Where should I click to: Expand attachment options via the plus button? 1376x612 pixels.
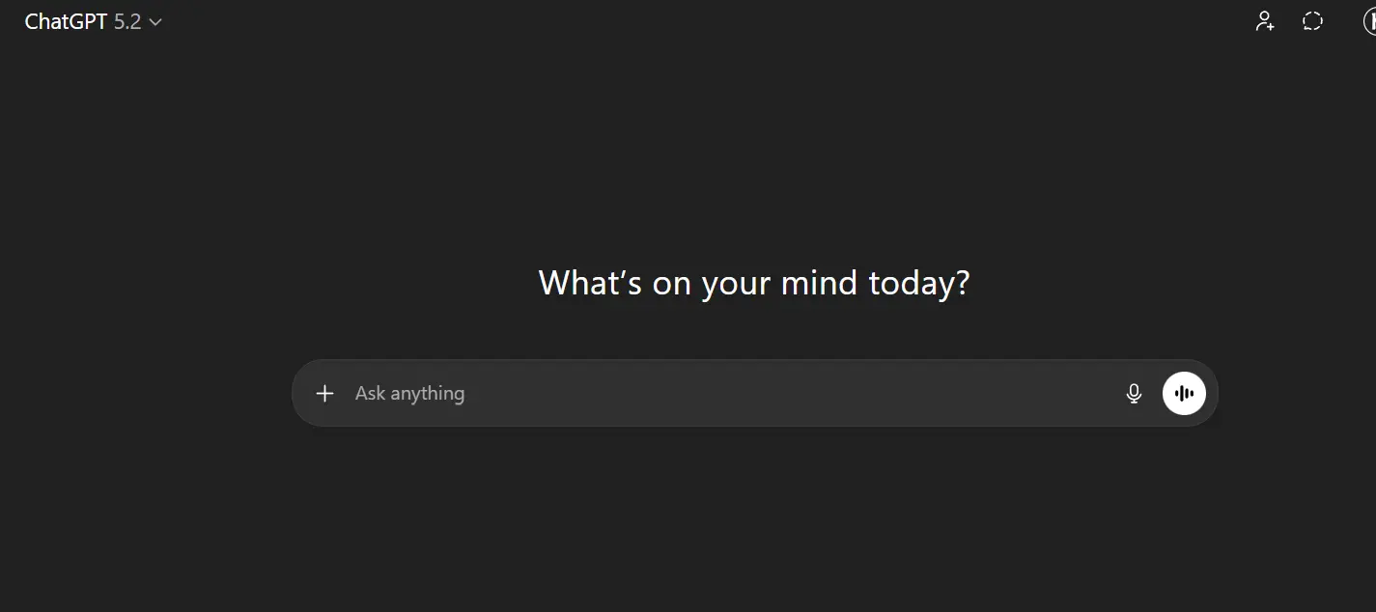(325, 393)
